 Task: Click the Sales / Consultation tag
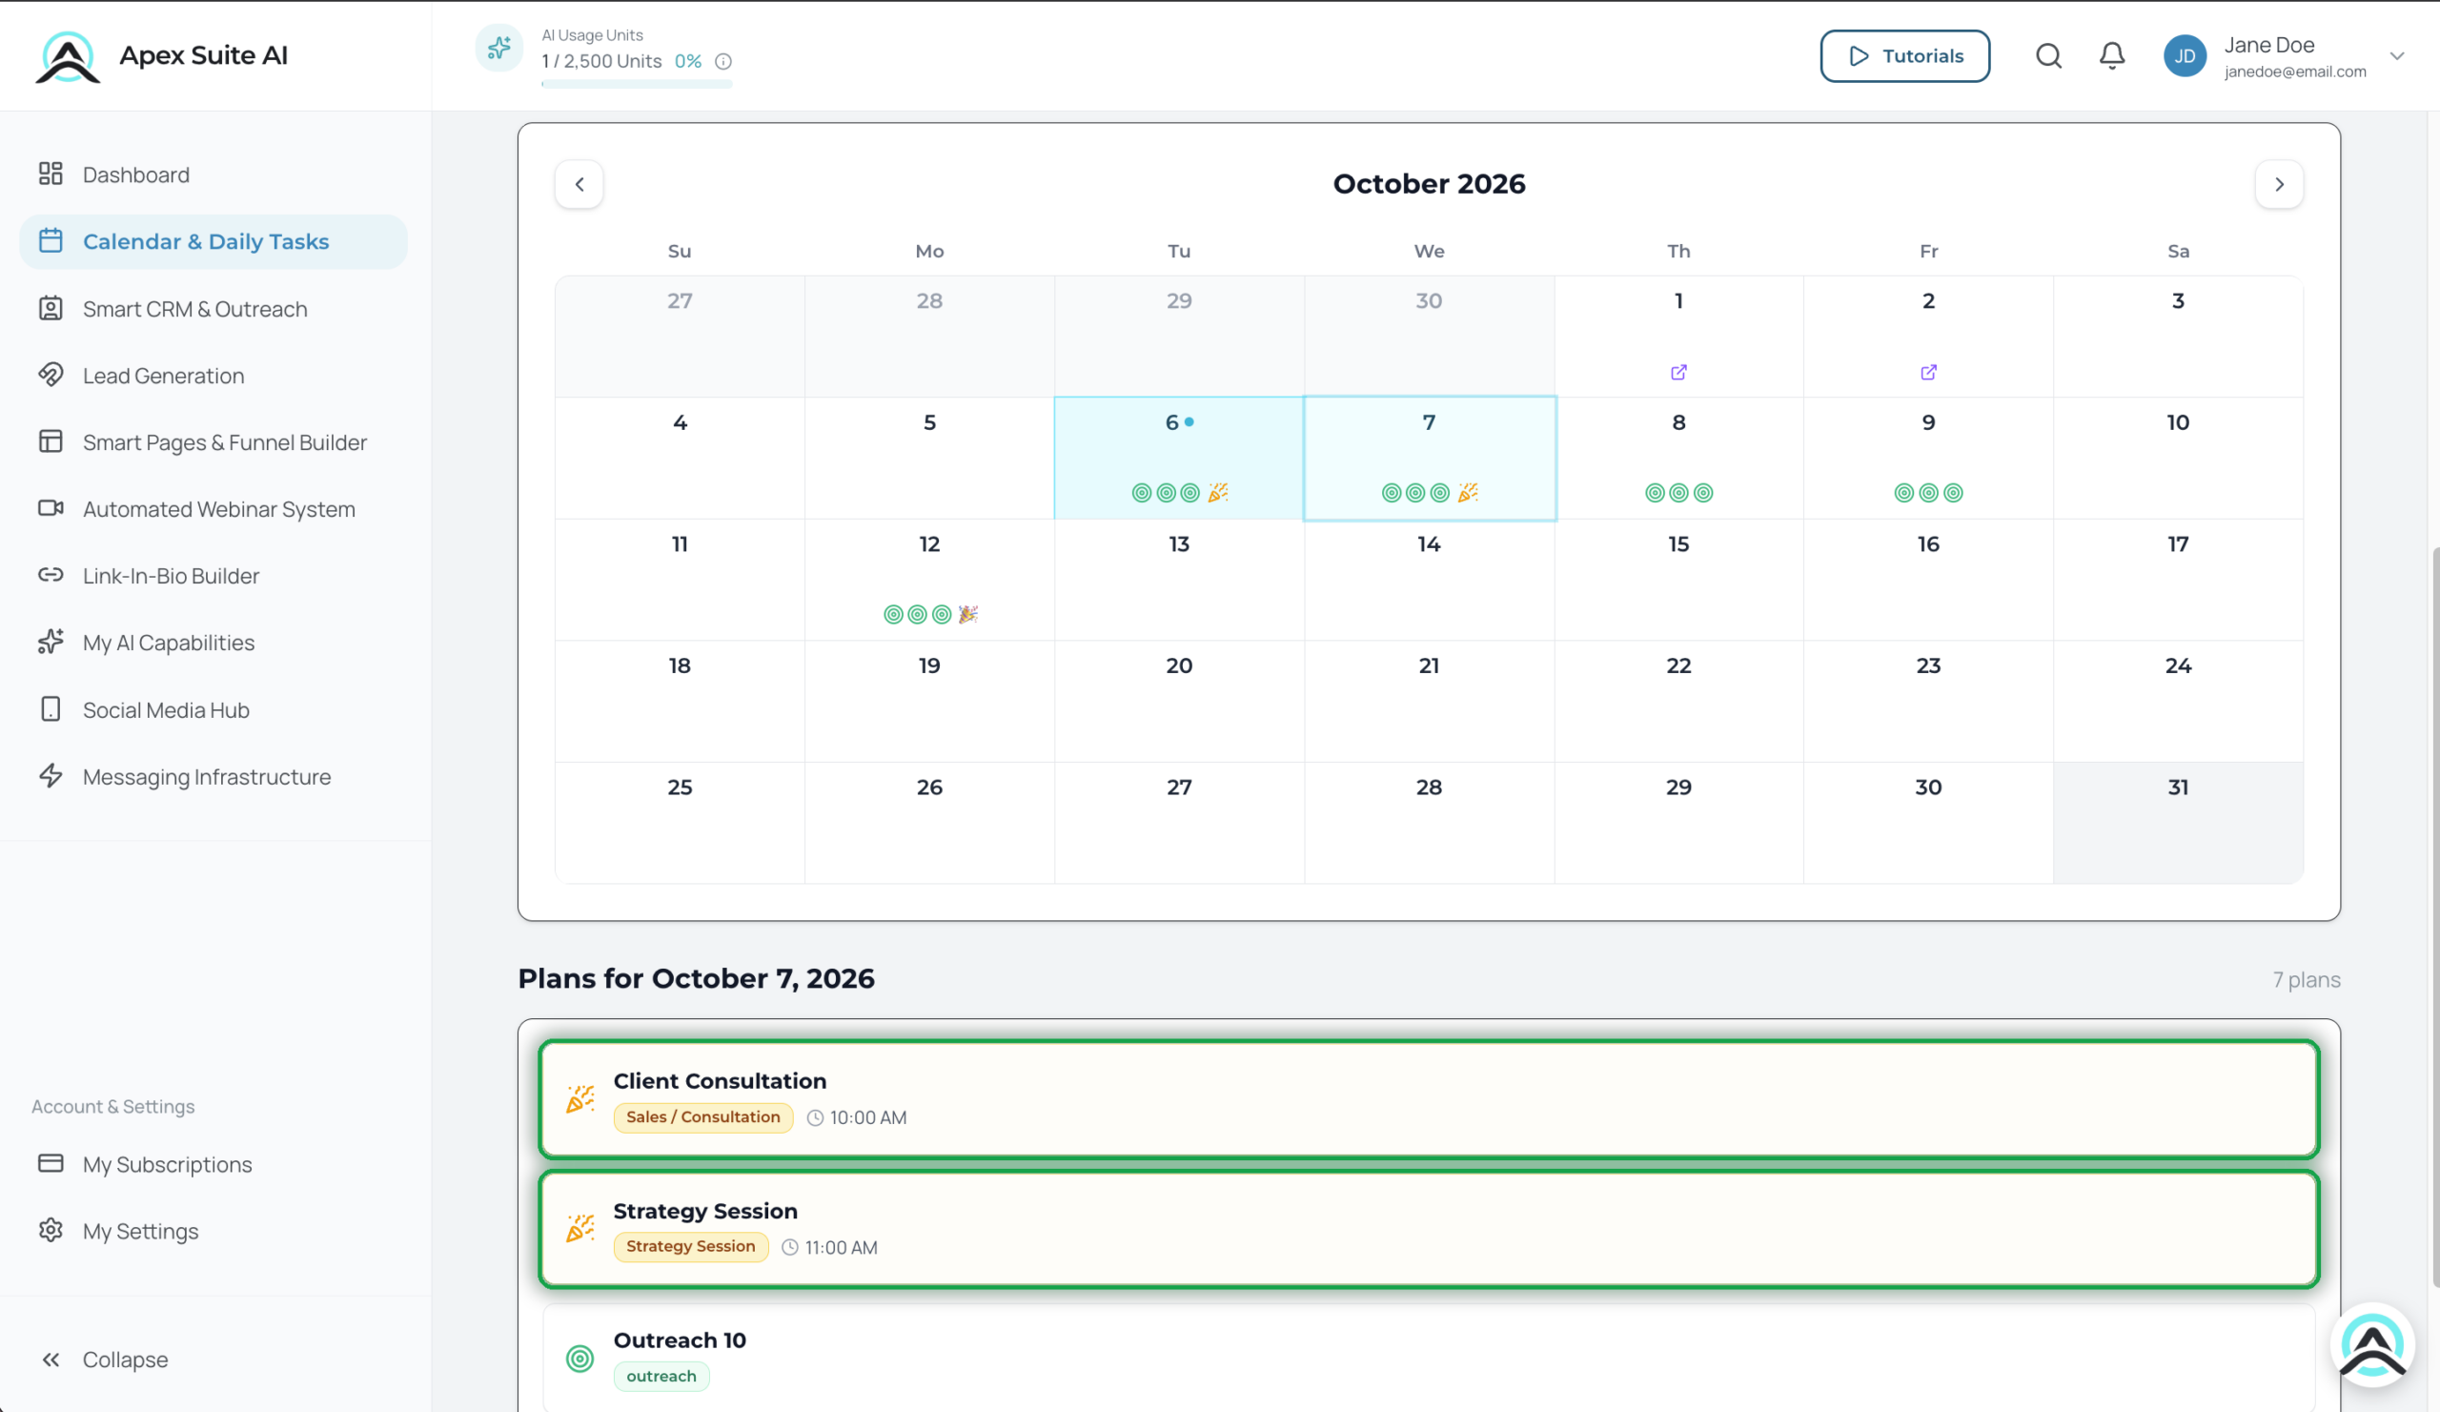coord(703,1116)
